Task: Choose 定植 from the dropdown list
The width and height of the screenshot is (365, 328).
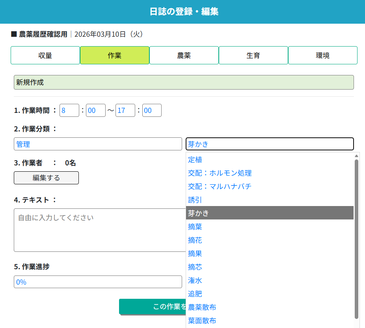Action: pos(270,160)
